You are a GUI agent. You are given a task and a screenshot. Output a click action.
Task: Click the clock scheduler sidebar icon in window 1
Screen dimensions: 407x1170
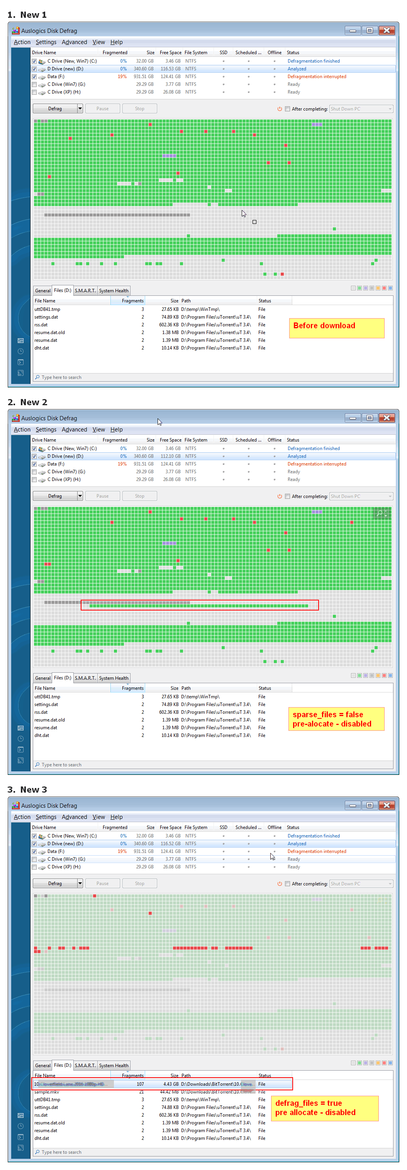(x=20, y=351)
